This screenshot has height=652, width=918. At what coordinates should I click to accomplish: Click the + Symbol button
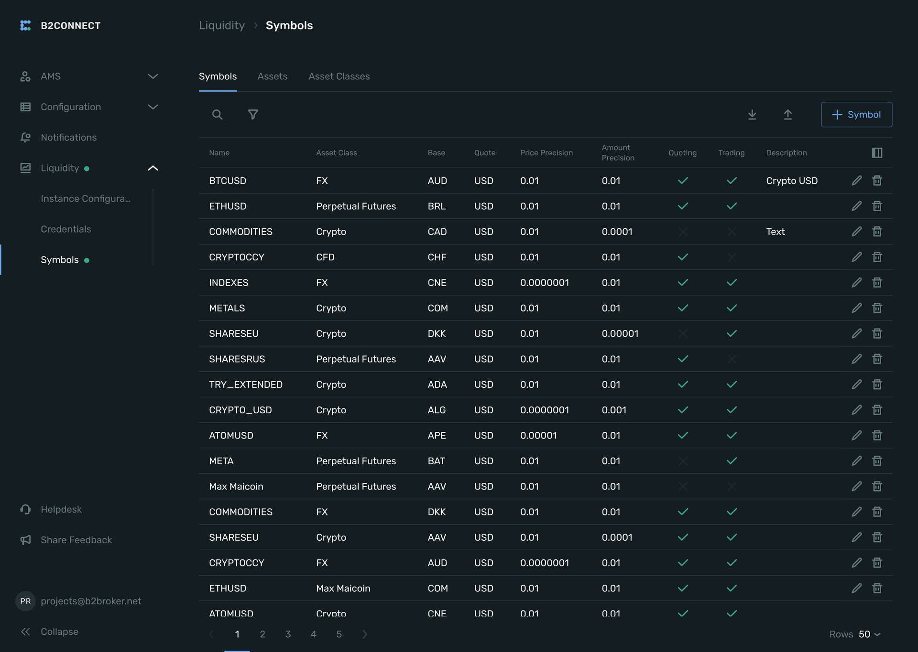point(856,115)
